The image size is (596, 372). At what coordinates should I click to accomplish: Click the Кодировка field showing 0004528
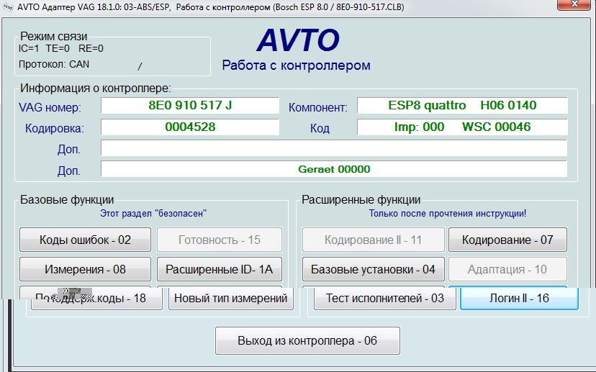[189, 127]
